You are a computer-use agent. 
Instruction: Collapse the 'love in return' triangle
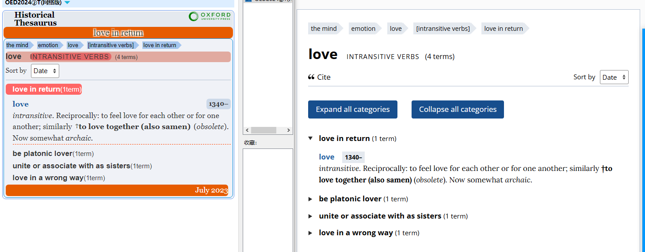311,138
